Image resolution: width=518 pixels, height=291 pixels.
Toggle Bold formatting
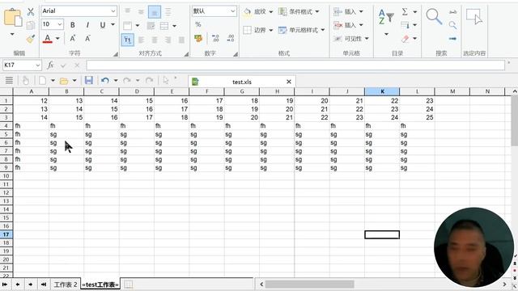click(73, 25)
